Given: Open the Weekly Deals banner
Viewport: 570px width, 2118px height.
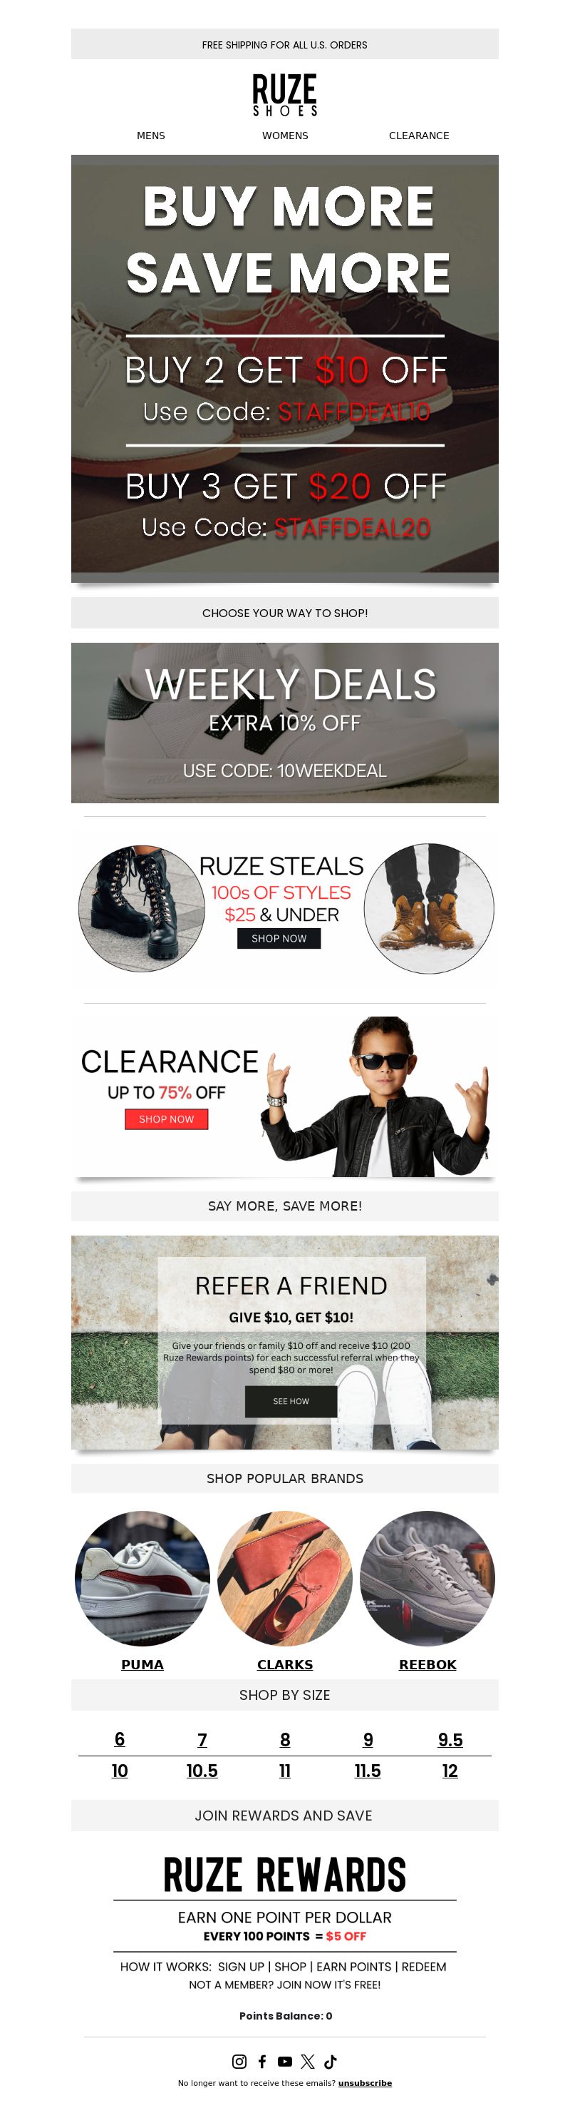Looking at the screenshot, I should (x=285, y=723).
